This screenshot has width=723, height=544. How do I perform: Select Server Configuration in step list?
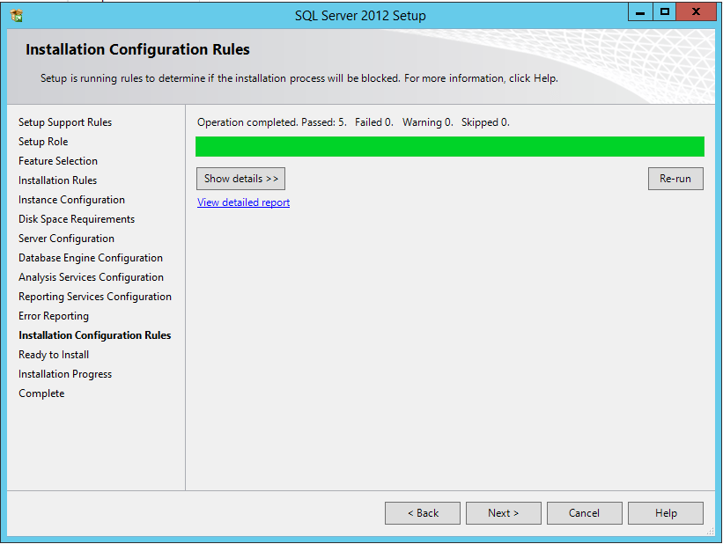66,239
